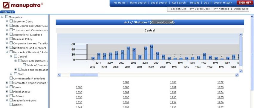Screen dimensions: 254x108
Task: Click chart's vertical scroll down arrow
Action: point(241,71)
